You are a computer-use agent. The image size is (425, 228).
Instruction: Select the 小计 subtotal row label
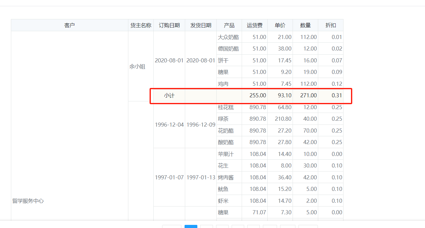coord(169,95)
